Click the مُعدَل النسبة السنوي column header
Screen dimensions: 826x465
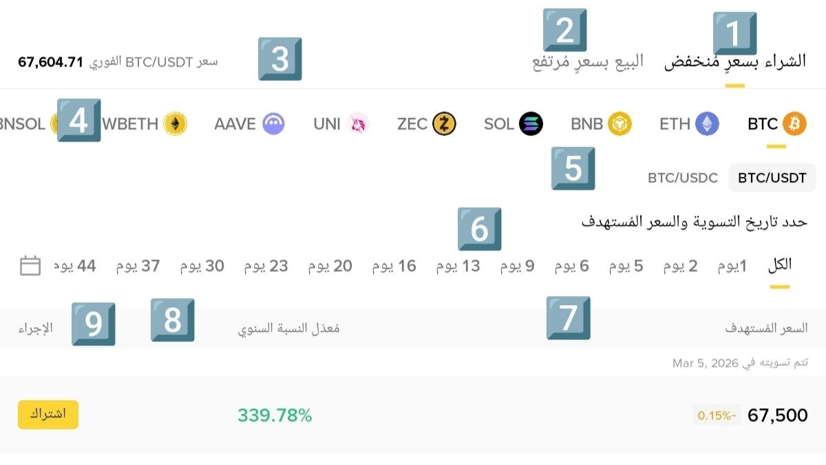[x=289, y=329]
